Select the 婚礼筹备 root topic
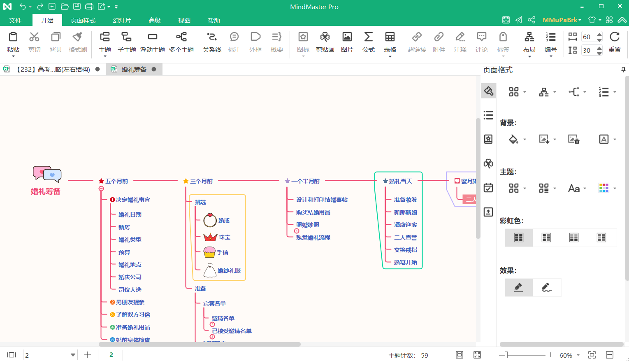This screenshot has width=629, height=361. tap(46, 191)
